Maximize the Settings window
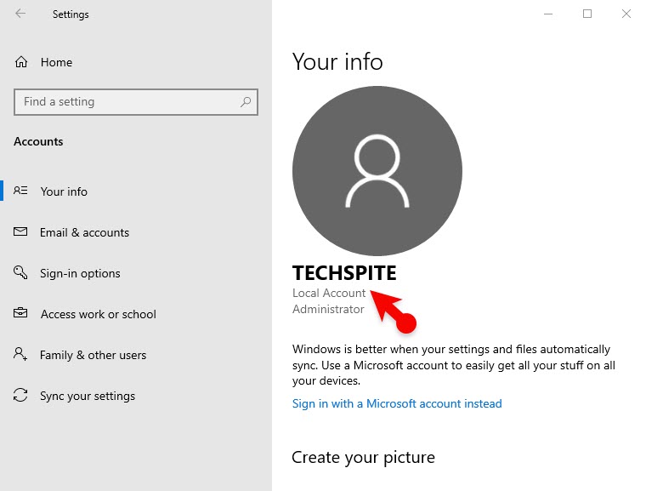This screenshot has height=491, width=646. pyautogui.click(x=586, y=14)
